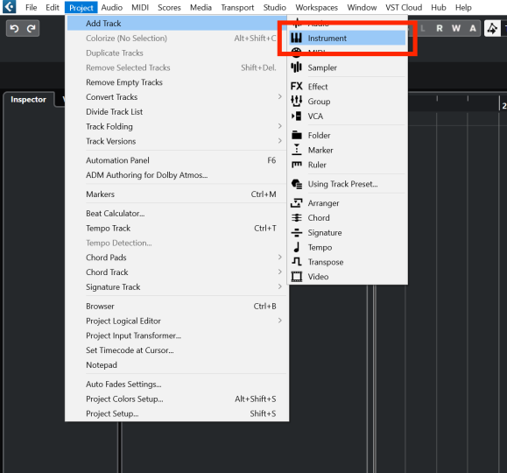Click the Transpose track icon
The width and height of the screenshot is (507, 473).
coord(296,261)
